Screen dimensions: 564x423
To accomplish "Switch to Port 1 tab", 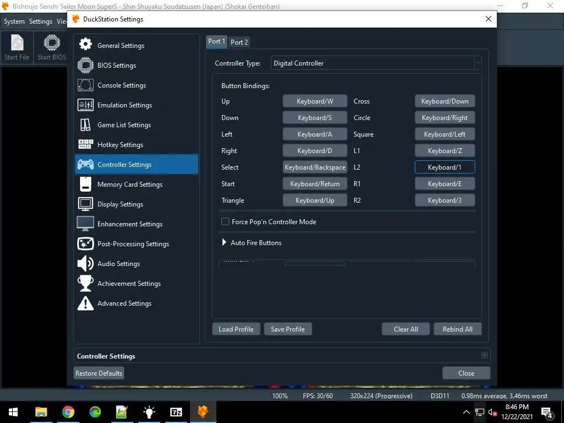I will 216,41.
